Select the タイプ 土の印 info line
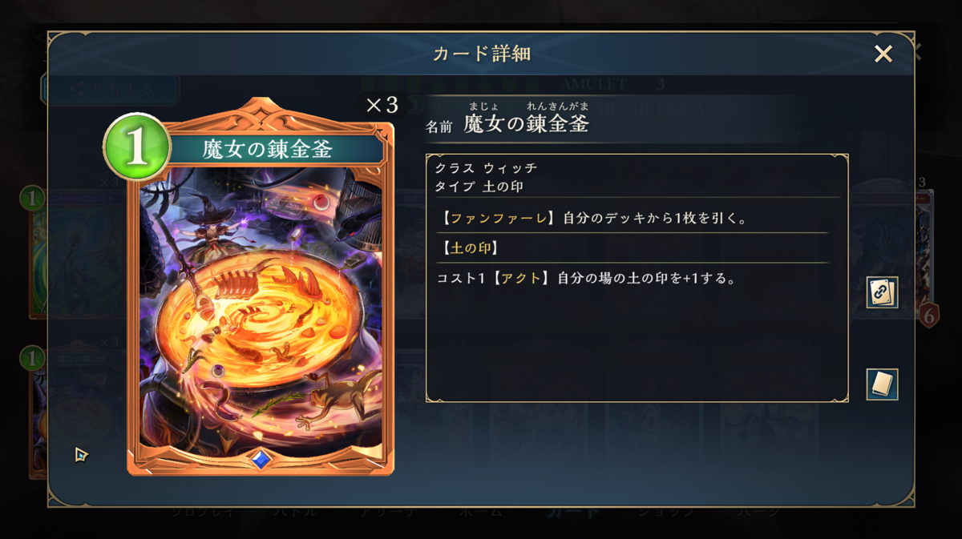The width and height of the screenshot is (962, 539). coord(479,185)
